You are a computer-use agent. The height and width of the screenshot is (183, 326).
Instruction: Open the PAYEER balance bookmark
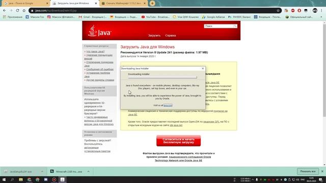tap(239, 17)
